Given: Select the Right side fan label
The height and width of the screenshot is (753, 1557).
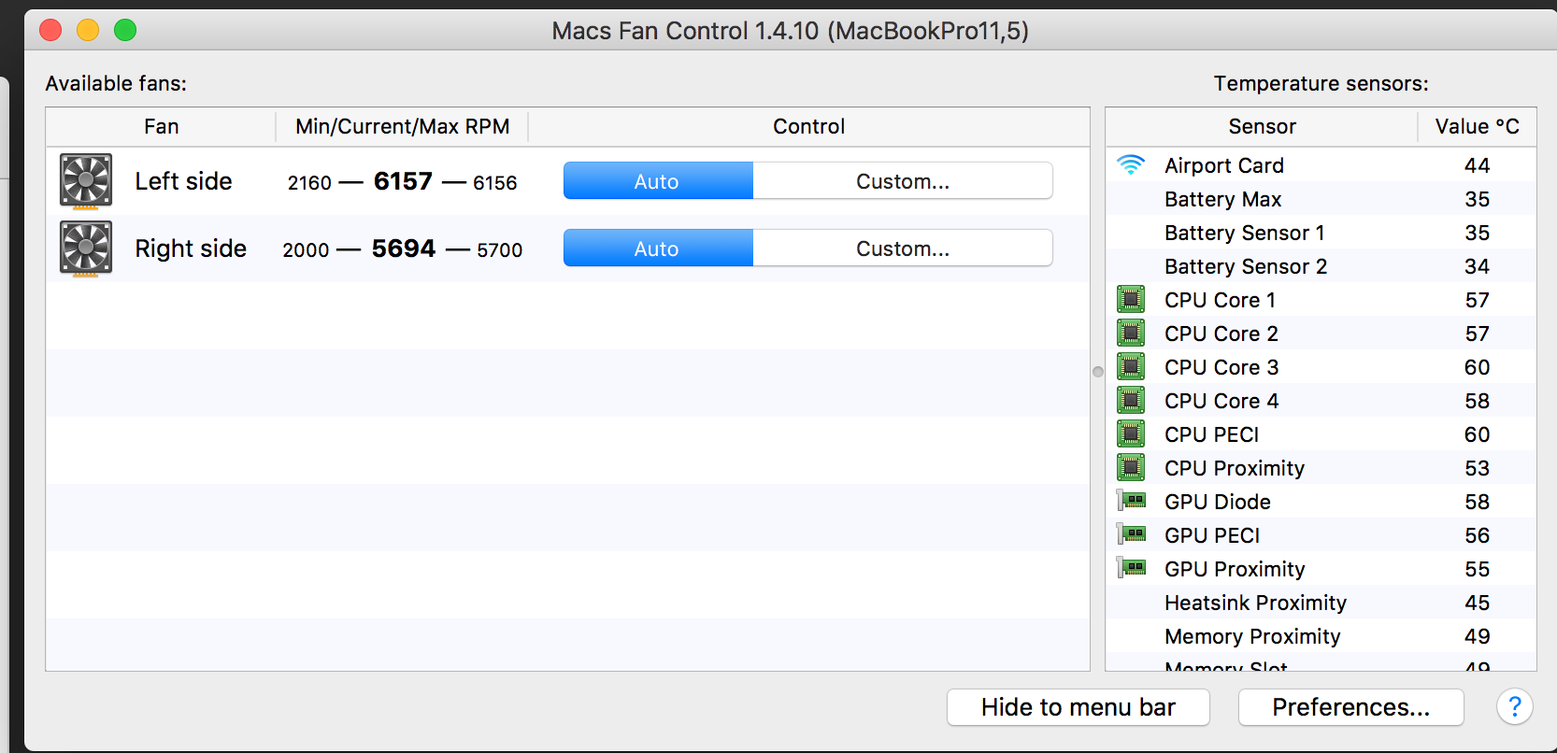Looking at the screenshot, I should [191, 249].
